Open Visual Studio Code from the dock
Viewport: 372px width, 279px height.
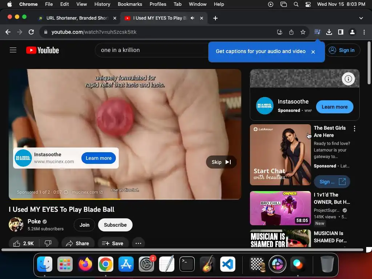(228, 264)
